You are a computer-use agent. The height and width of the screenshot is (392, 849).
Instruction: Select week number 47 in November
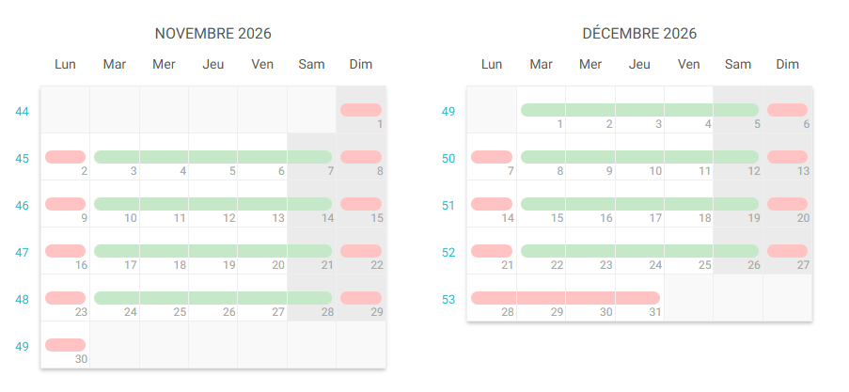(x=23, y=253)
